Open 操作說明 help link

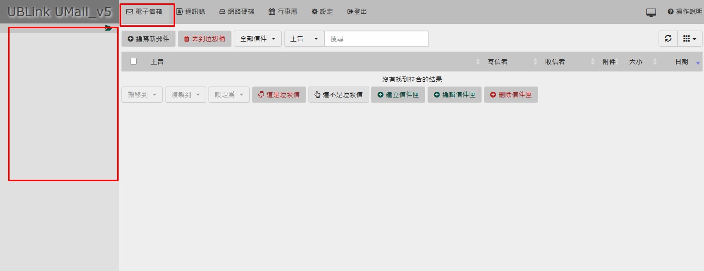tap(685, 11)
